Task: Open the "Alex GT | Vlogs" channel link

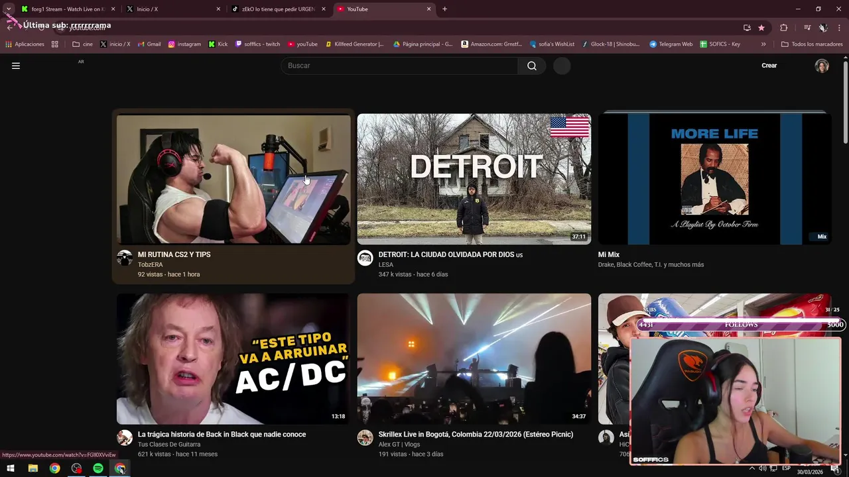Action: (399, 444)
